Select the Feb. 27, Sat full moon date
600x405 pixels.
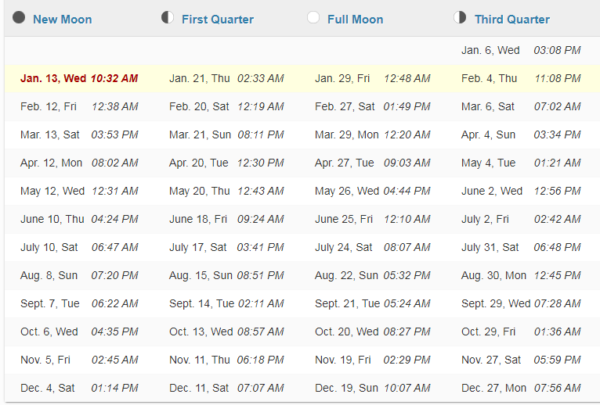click(345, 106)
